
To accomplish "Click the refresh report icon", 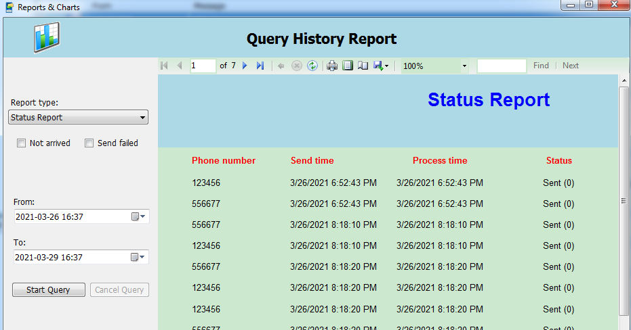I will pos(312,66).
